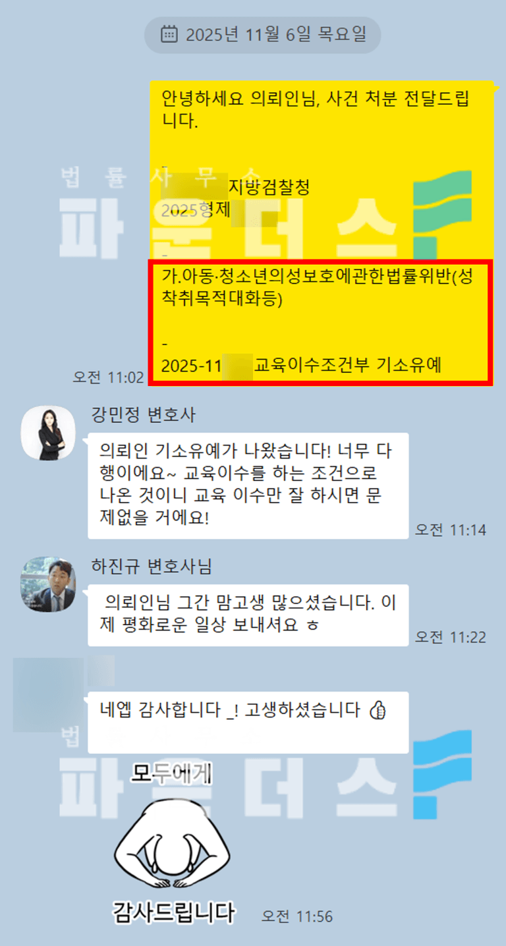
Task: Open the 2025년 11월 6일 목요일 date pill
Action: click(262, 34)
